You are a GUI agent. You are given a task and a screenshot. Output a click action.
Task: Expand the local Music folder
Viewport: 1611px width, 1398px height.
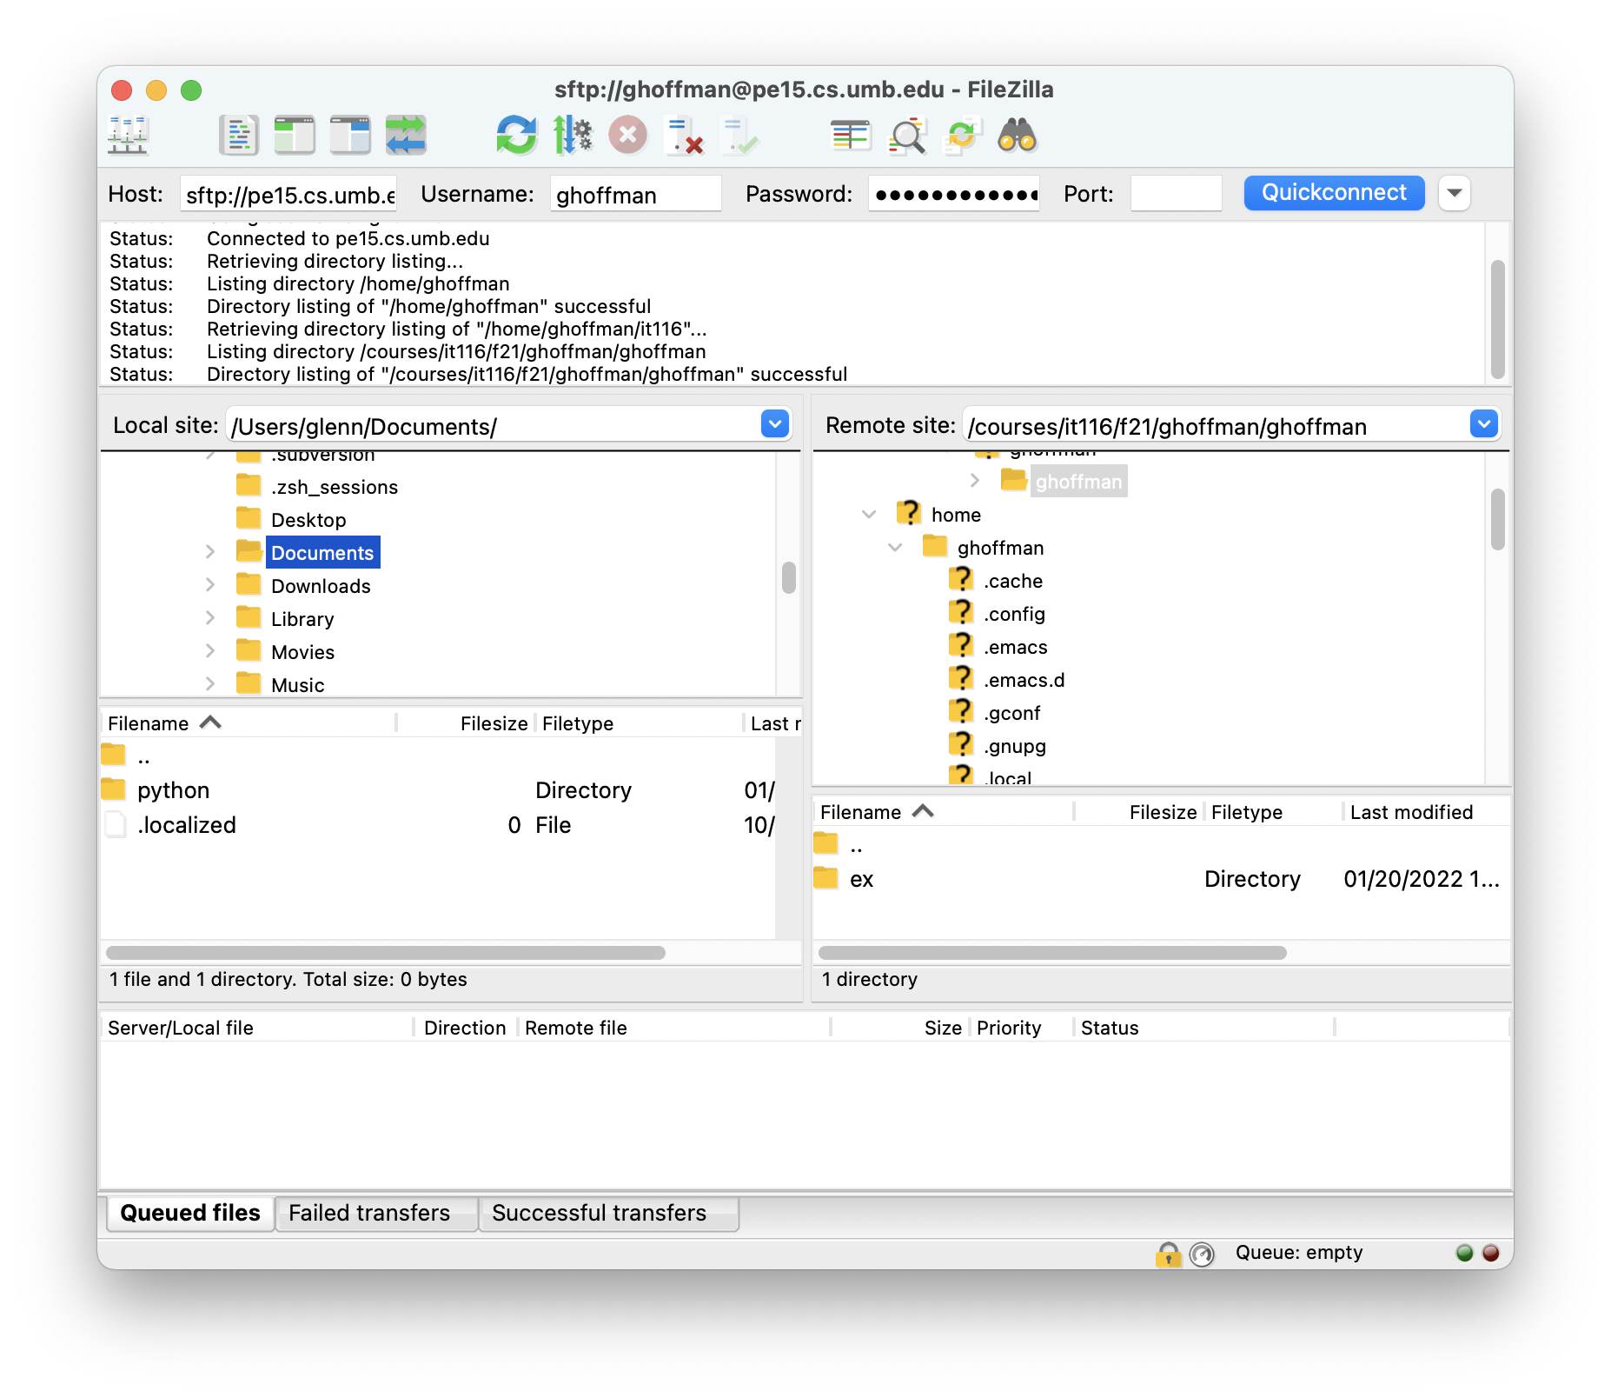tap(210, 683)
